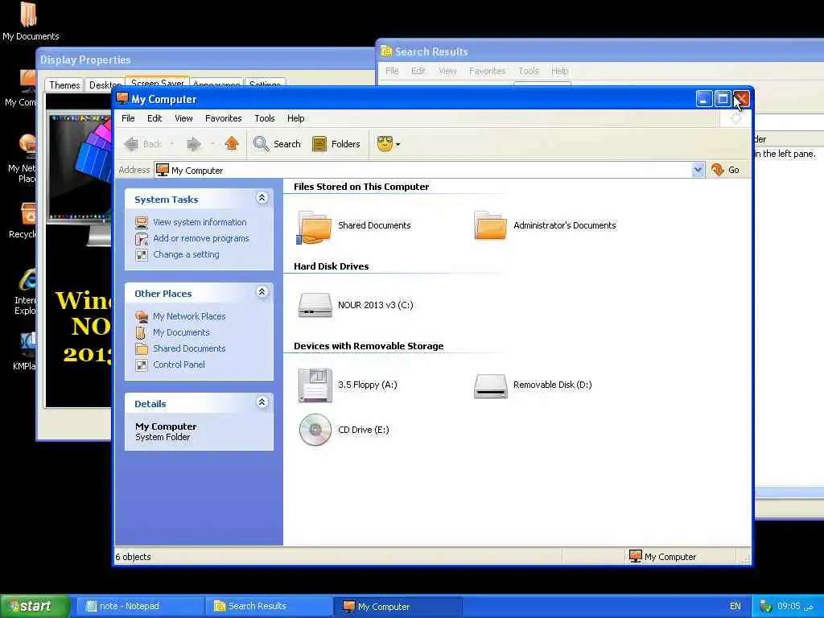The height and width of the screenshot is (618, 824).
Task: Collapse the System Tasks panel
Action: (x=262, y=198)
